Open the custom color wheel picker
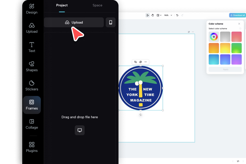Viewport: 246px width, 164px height. (214, 37)
